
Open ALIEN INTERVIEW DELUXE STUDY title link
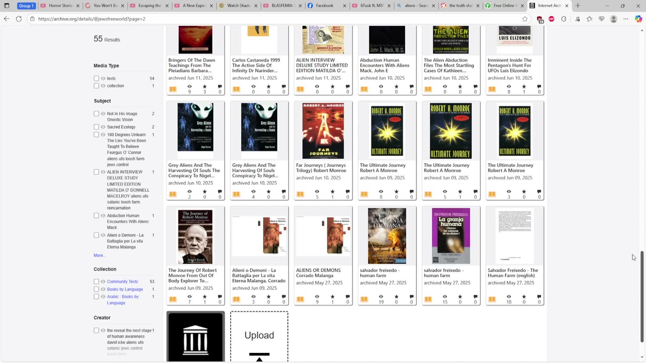322,66
